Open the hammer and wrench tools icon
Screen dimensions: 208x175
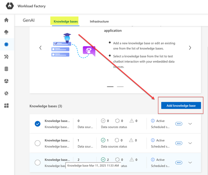pos(6,57)
